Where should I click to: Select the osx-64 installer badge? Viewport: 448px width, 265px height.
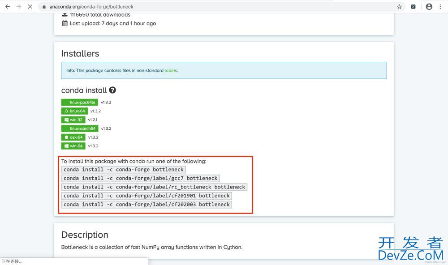[73, 137]
